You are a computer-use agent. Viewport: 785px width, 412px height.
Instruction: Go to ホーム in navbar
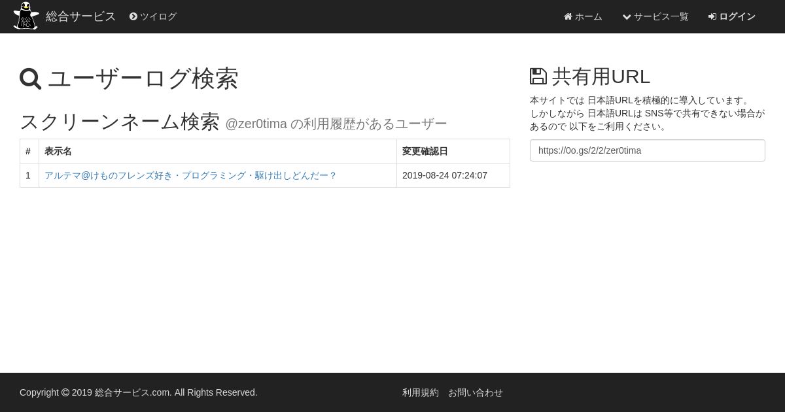[583, 16]
